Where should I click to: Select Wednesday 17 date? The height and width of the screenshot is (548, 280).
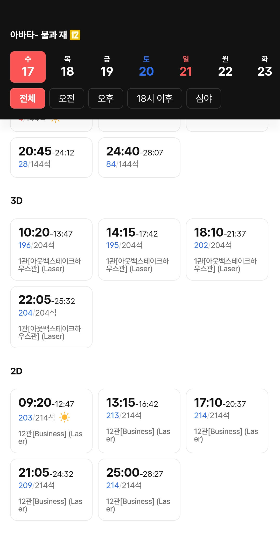(x=28, y=67)
